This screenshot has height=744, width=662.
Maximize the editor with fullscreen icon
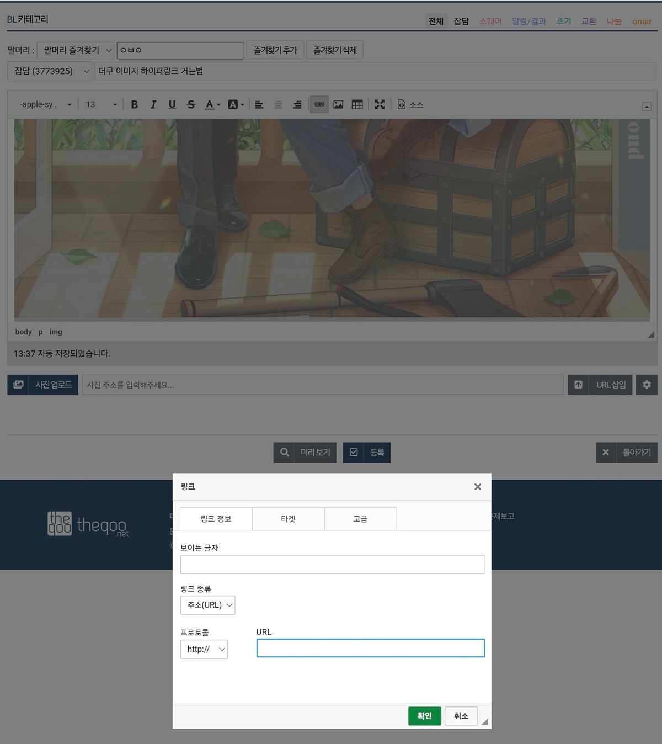pyautogui.click(x=380, y=104)
